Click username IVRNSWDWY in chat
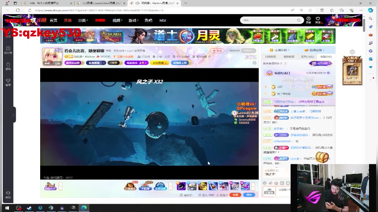The height and width of the screenshot is (212, 378). pos(282,141)
